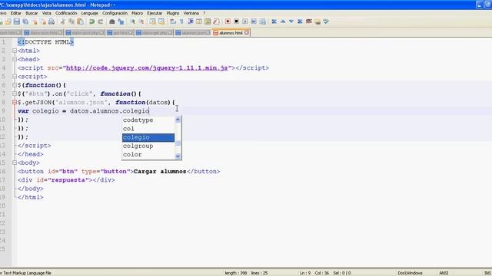Open the Lenguaje menu
492x276 pixels.
coord(89,13)
